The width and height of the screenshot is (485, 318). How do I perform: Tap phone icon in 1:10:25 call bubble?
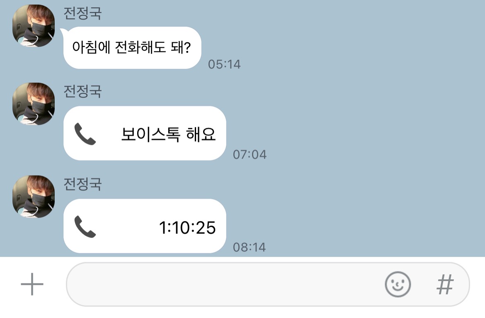coord(85,227)
